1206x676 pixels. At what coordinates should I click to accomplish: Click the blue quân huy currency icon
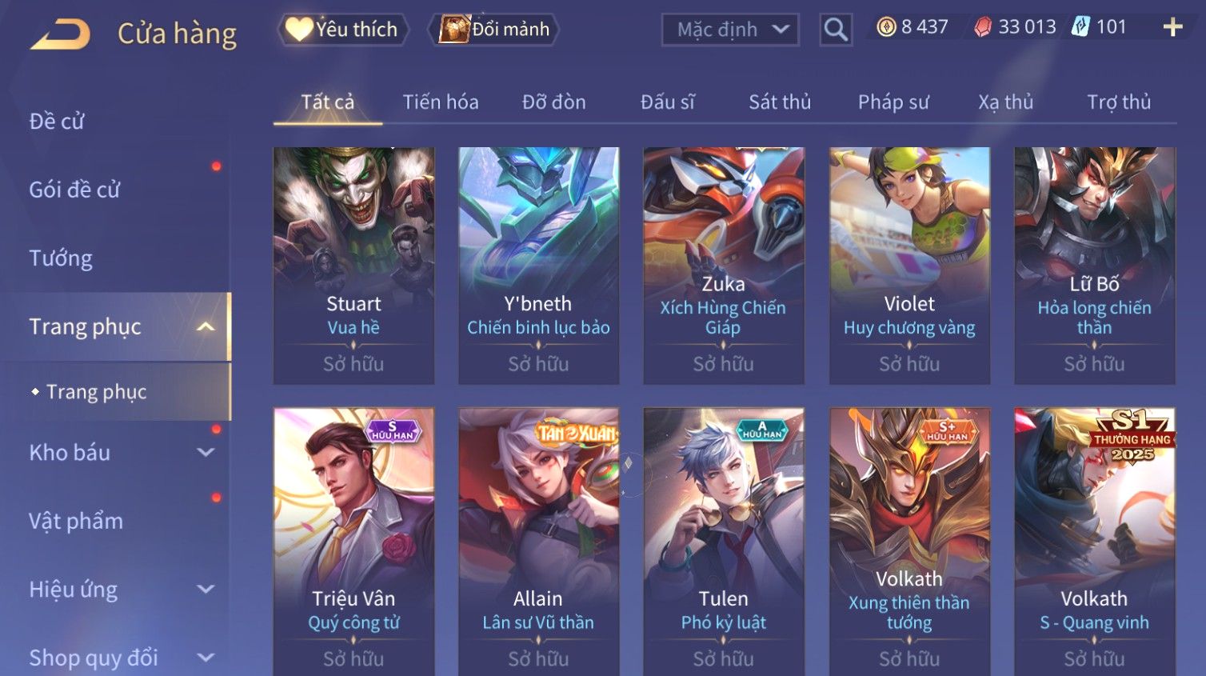point(1080,26)
